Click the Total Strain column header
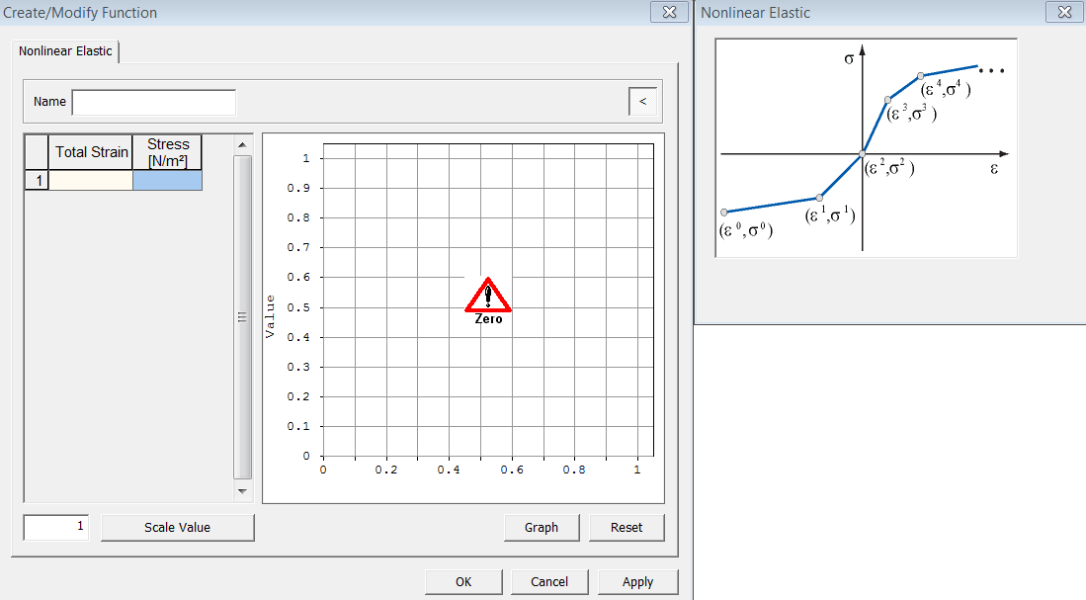 pyautogui.click(x=91, y=151)
